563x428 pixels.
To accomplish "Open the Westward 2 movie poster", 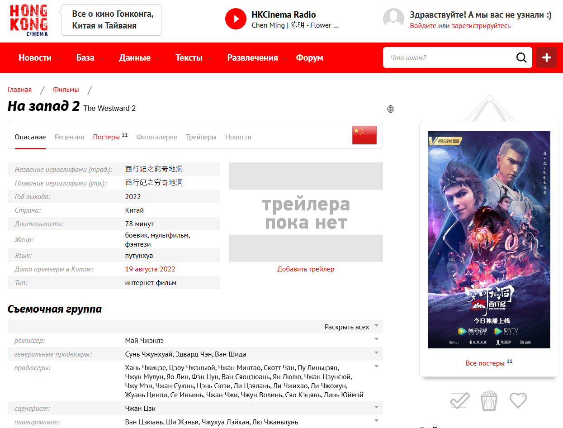I will click(489, 240).
